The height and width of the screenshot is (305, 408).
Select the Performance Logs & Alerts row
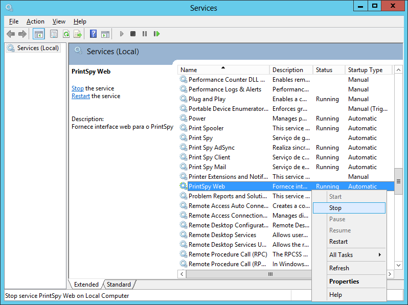coord(286,89)
